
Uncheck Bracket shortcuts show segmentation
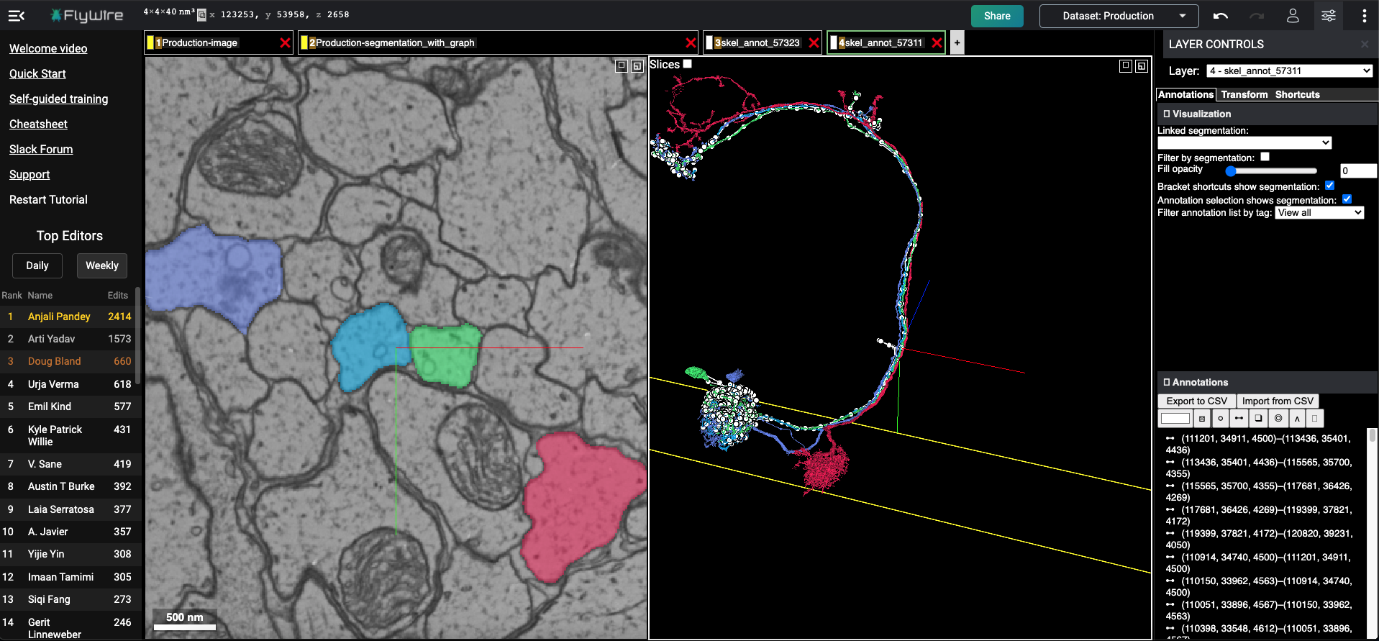point(1329,186)
